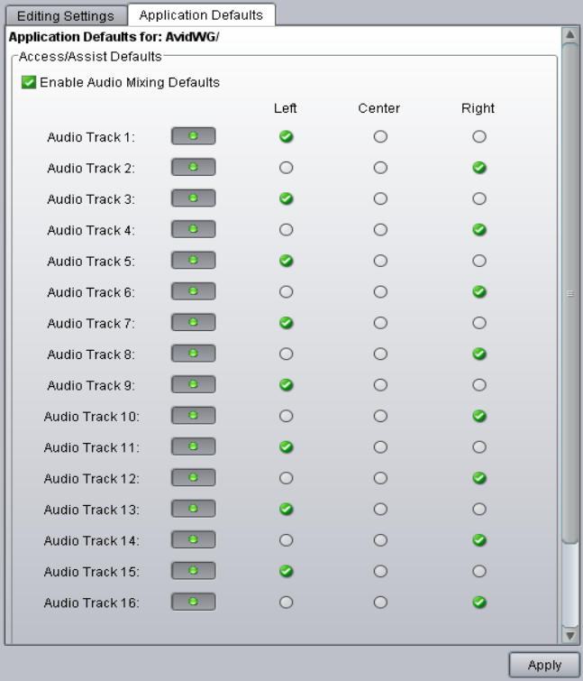Set Audio Track 1 pan to Center
The height and width of the screenshot is (681, 583).
(x=380, y=137)
